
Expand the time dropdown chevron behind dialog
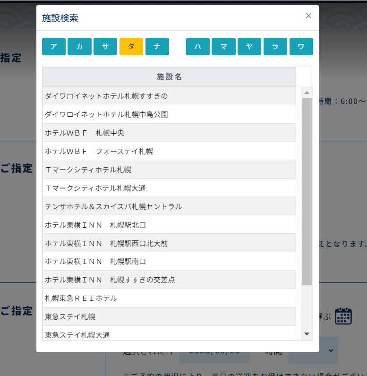(x=331, y=350)
